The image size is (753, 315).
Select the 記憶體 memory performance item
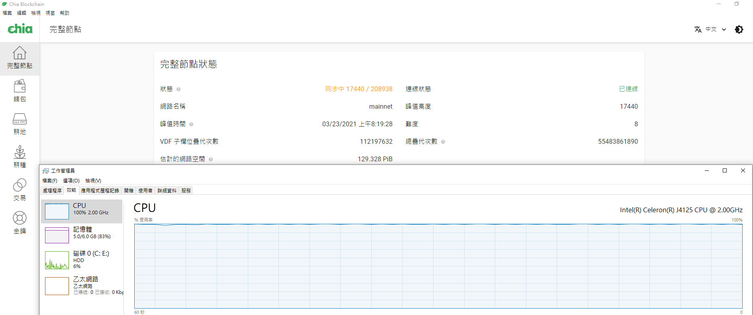pyautogui.click(x=82, y=235)
